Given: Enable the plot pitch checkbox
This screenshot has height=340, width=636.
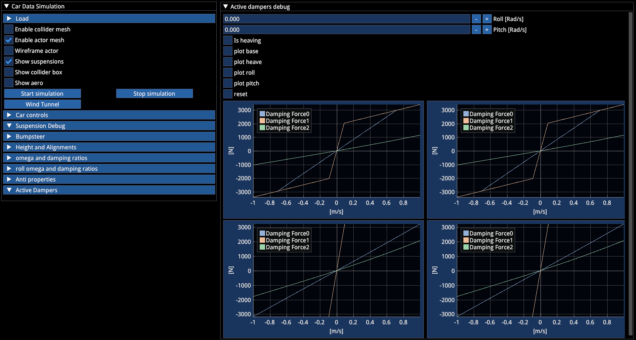Looking at the screenshot, I should (228, 83).
